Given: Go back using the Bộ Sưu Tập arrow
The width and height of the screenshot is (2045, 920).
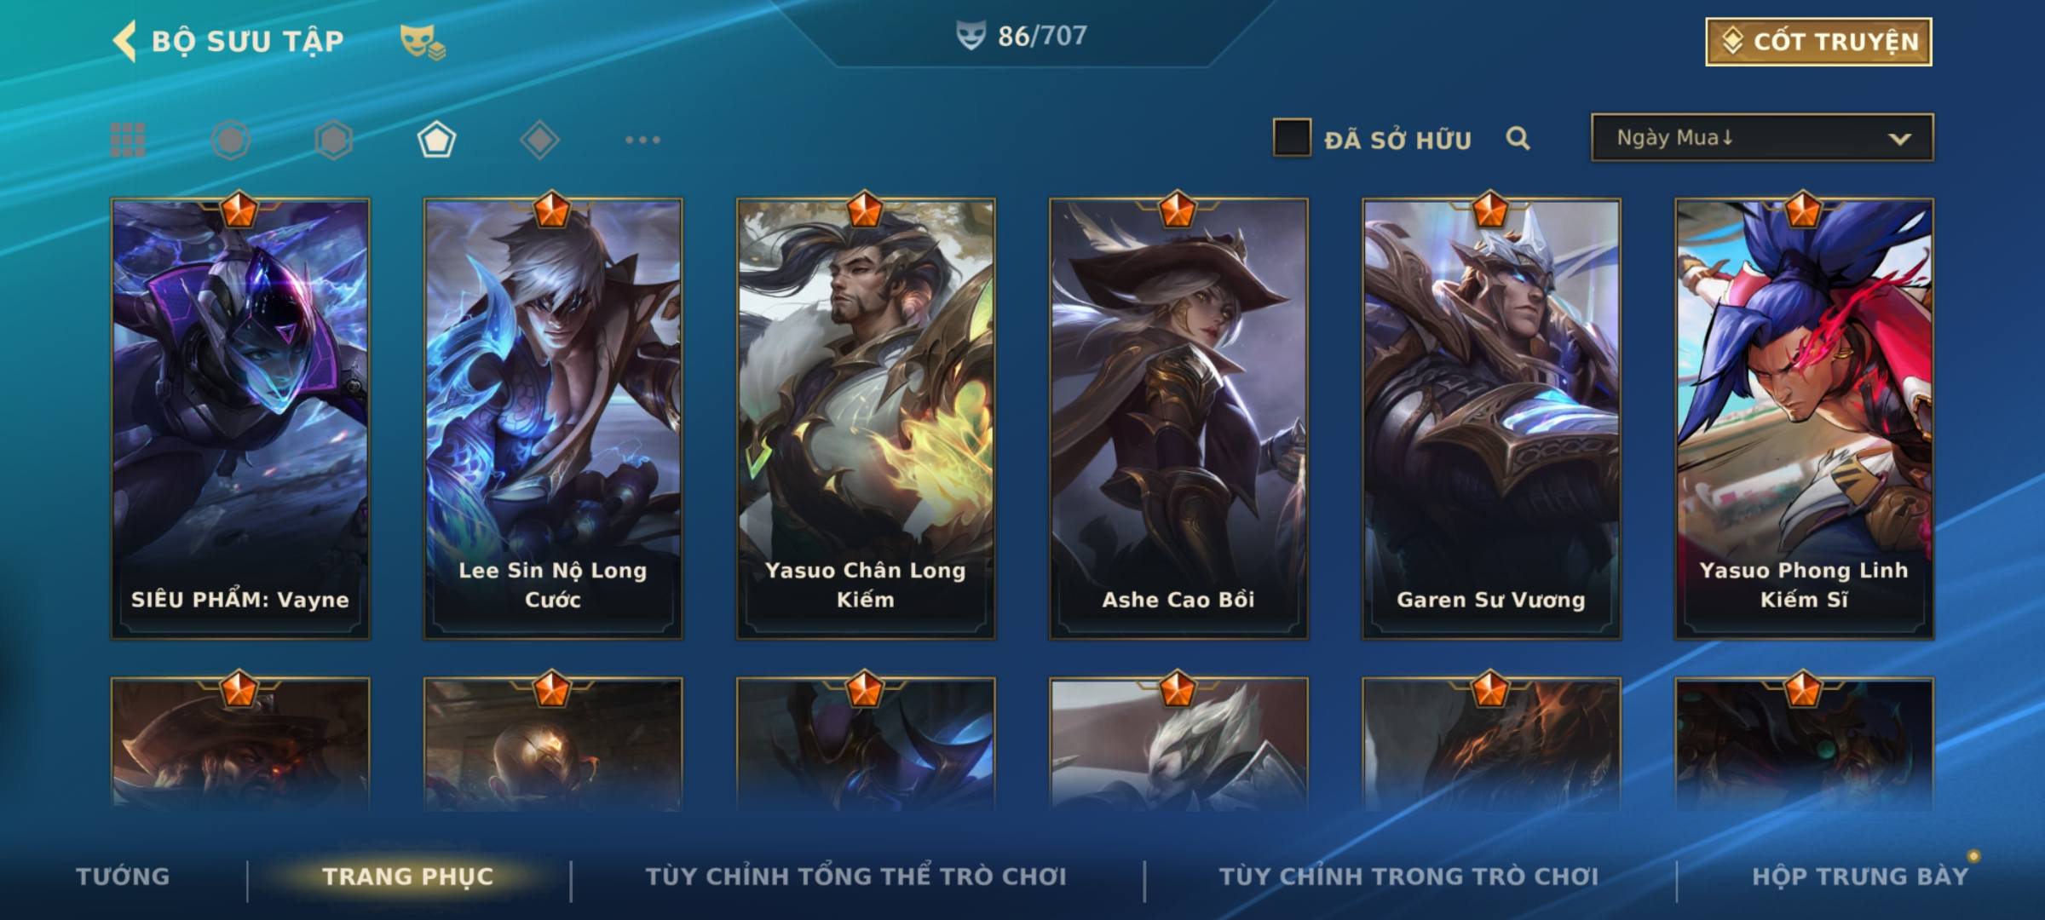Looking at the screenshot, I should 125,41.
